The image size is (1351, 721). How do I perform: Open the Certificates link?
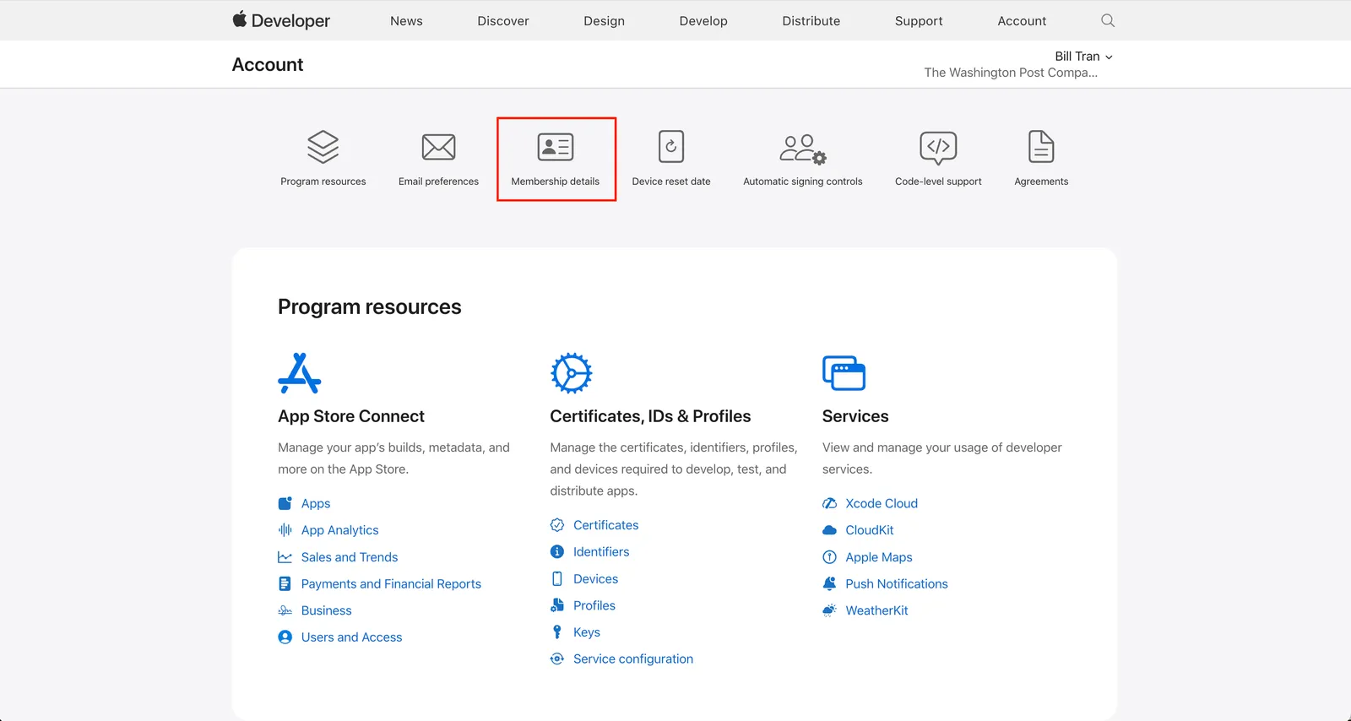pyautogui.click(x=606, y=525)
